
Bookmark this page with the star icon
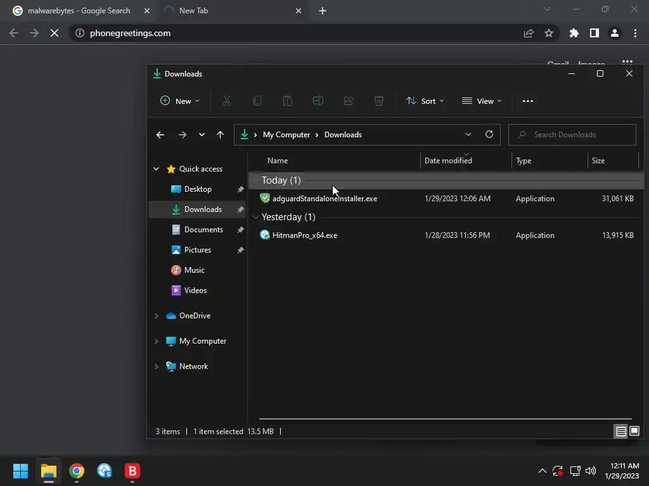click(548, 33)
